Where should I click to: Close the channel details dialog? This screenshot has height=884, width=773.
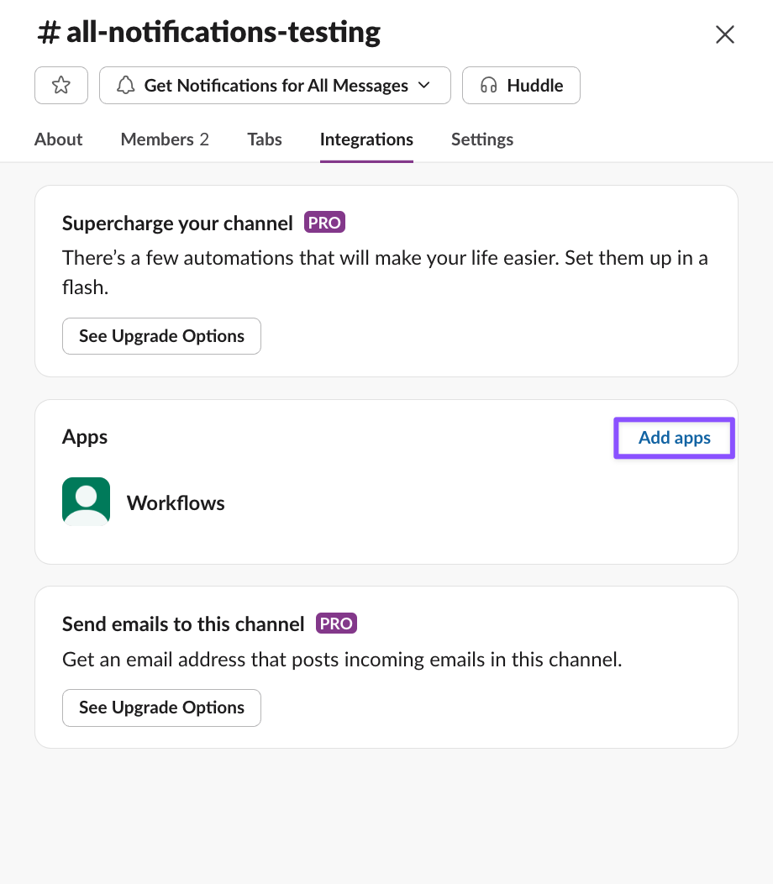[724, 34]
